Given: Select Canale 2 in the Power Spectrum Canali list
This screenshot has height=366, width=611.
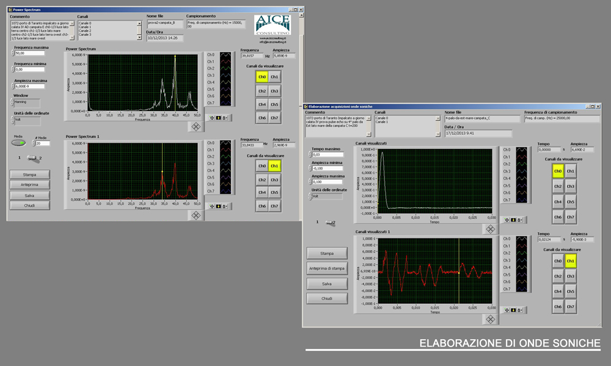Looking at the screenshot, I should 85,30.
